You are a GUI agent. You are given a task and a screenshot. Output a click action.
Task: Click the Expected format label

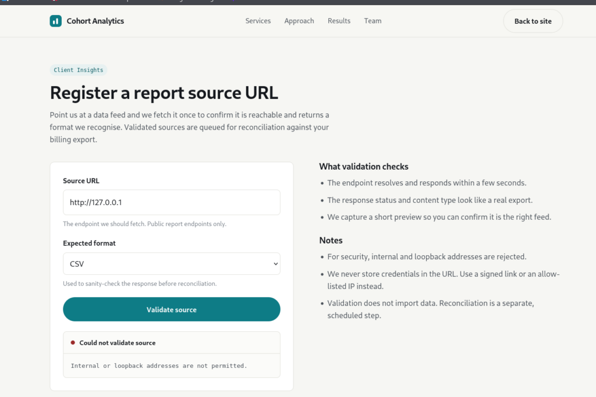click(x=89, y=244)
